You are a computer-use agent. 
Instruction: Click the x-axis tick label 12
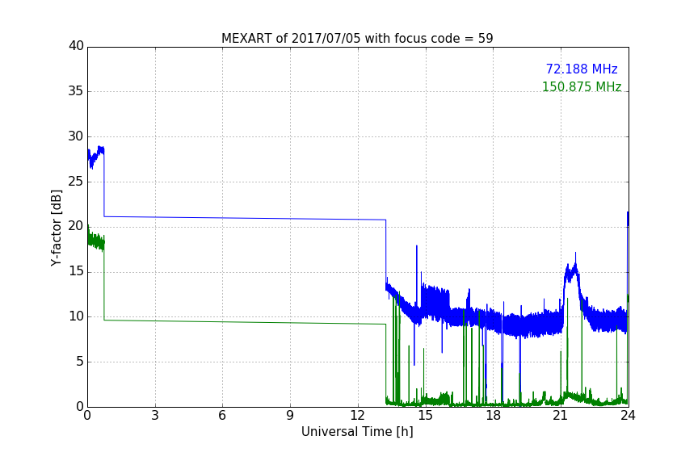(x=357, y=416)
